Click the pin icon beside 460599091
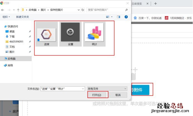 pyautogui.click(x=30, y=42)
